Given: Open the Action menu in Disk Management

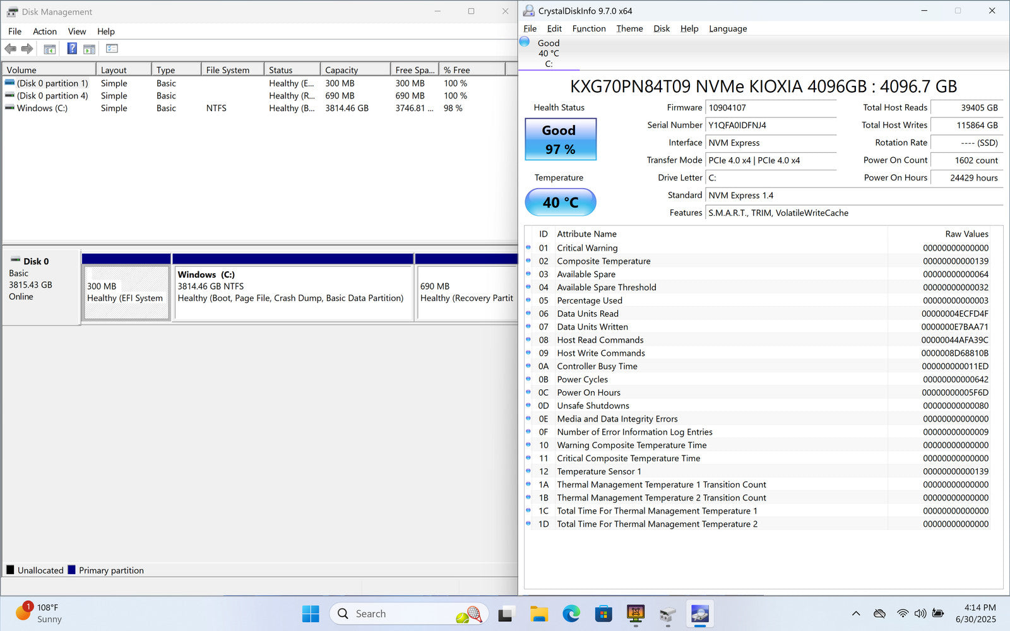Looking at the screenshot, I should 44,32.
